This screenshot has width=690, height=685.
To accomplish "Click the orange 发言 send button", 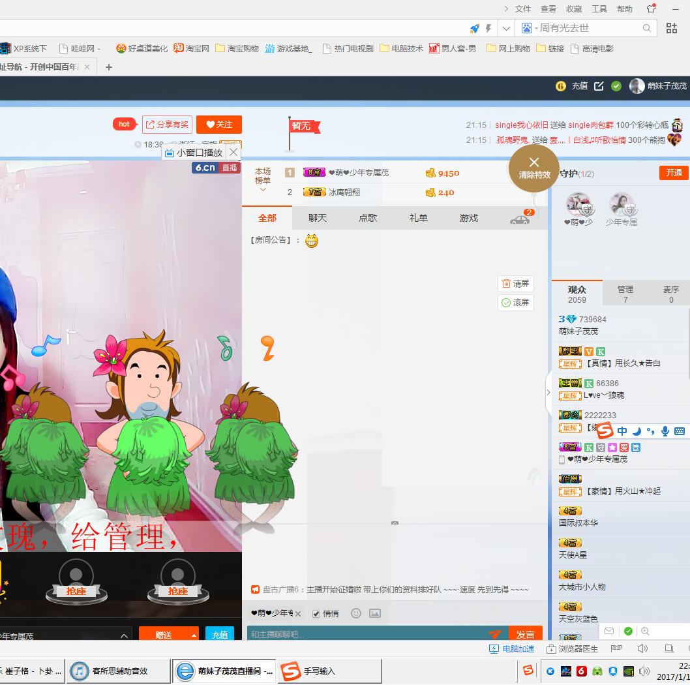I will pyautogui.click(x=526, y=634).
